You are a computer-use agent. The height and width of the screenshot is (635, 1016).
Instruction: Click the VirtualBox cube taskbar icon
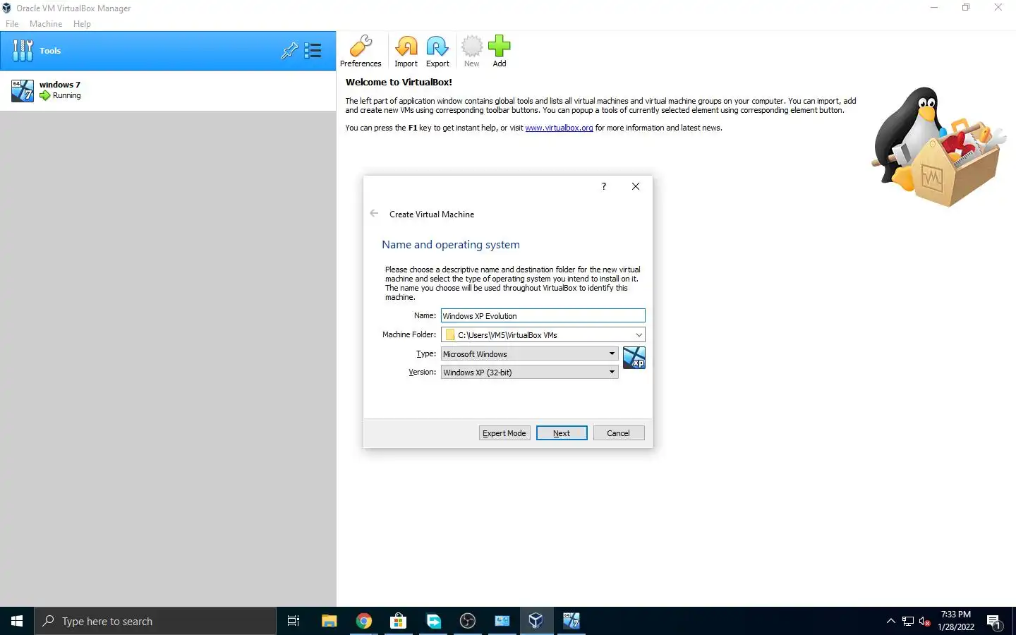tap(536, 621)
